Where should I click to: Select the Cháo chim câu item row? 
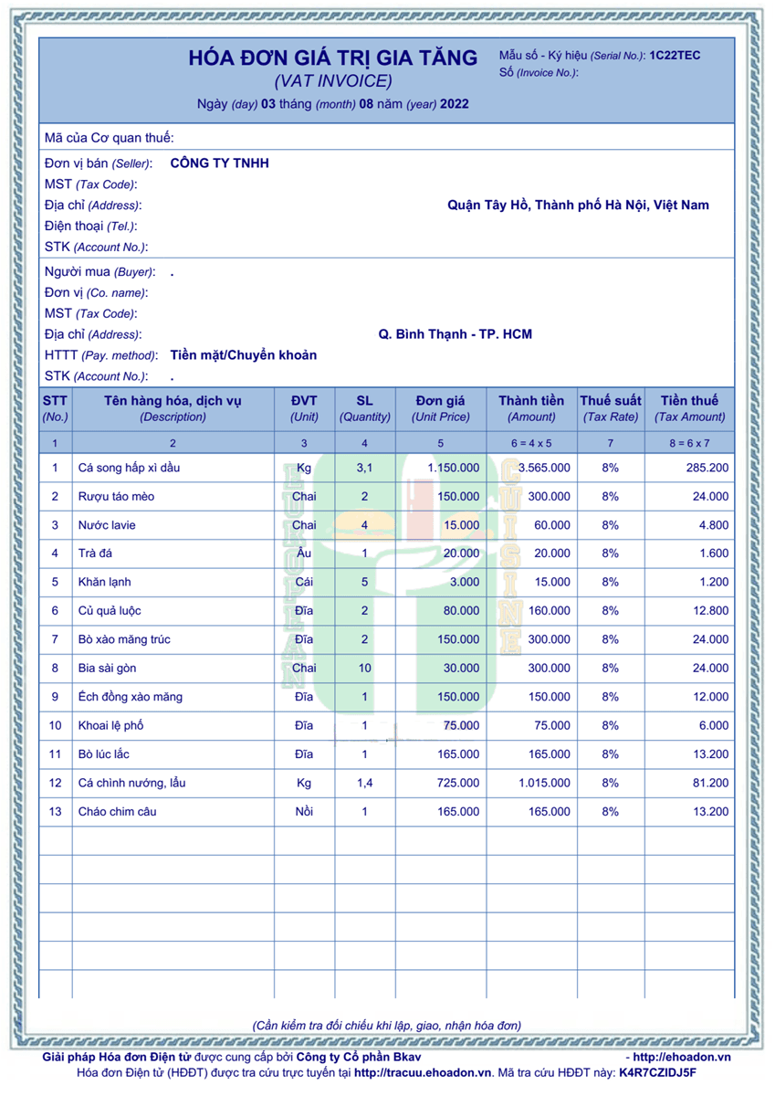coord(118,812)
